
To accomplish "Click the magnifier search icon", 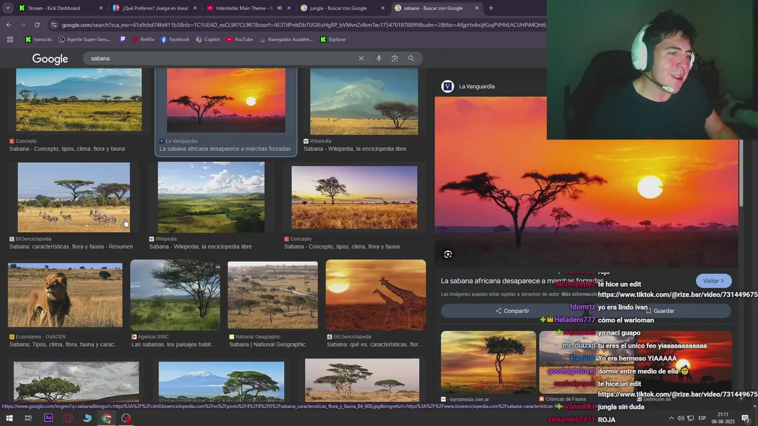I will click(x=411, y=59).
